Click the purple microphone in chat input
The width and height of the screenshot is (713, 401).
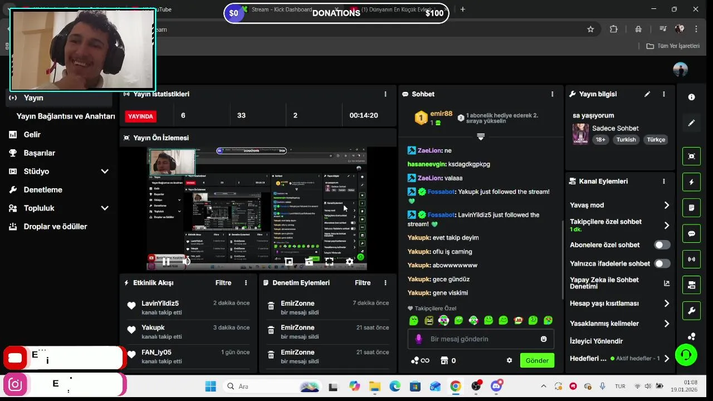419,339
